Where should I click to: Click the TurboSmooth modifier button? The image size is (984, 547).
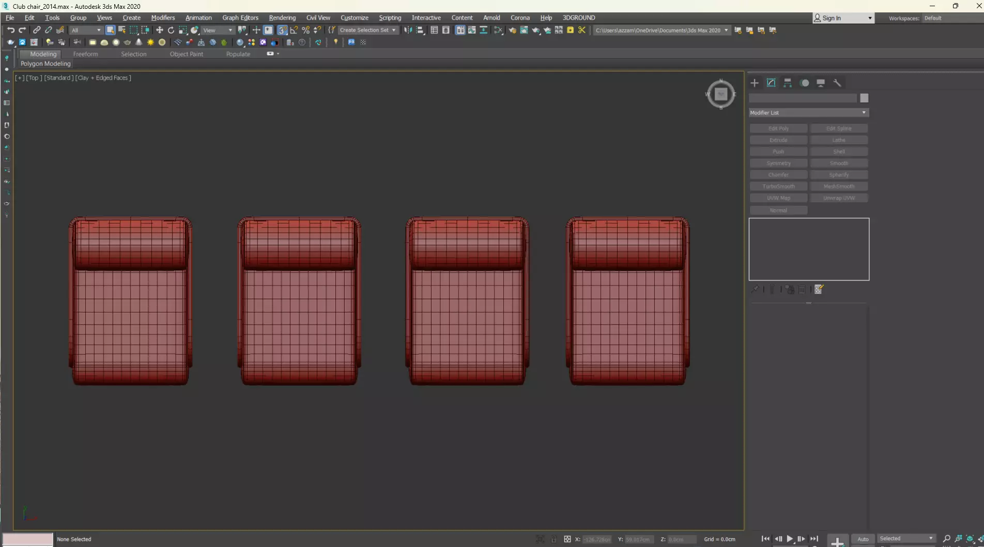point(778,186)
